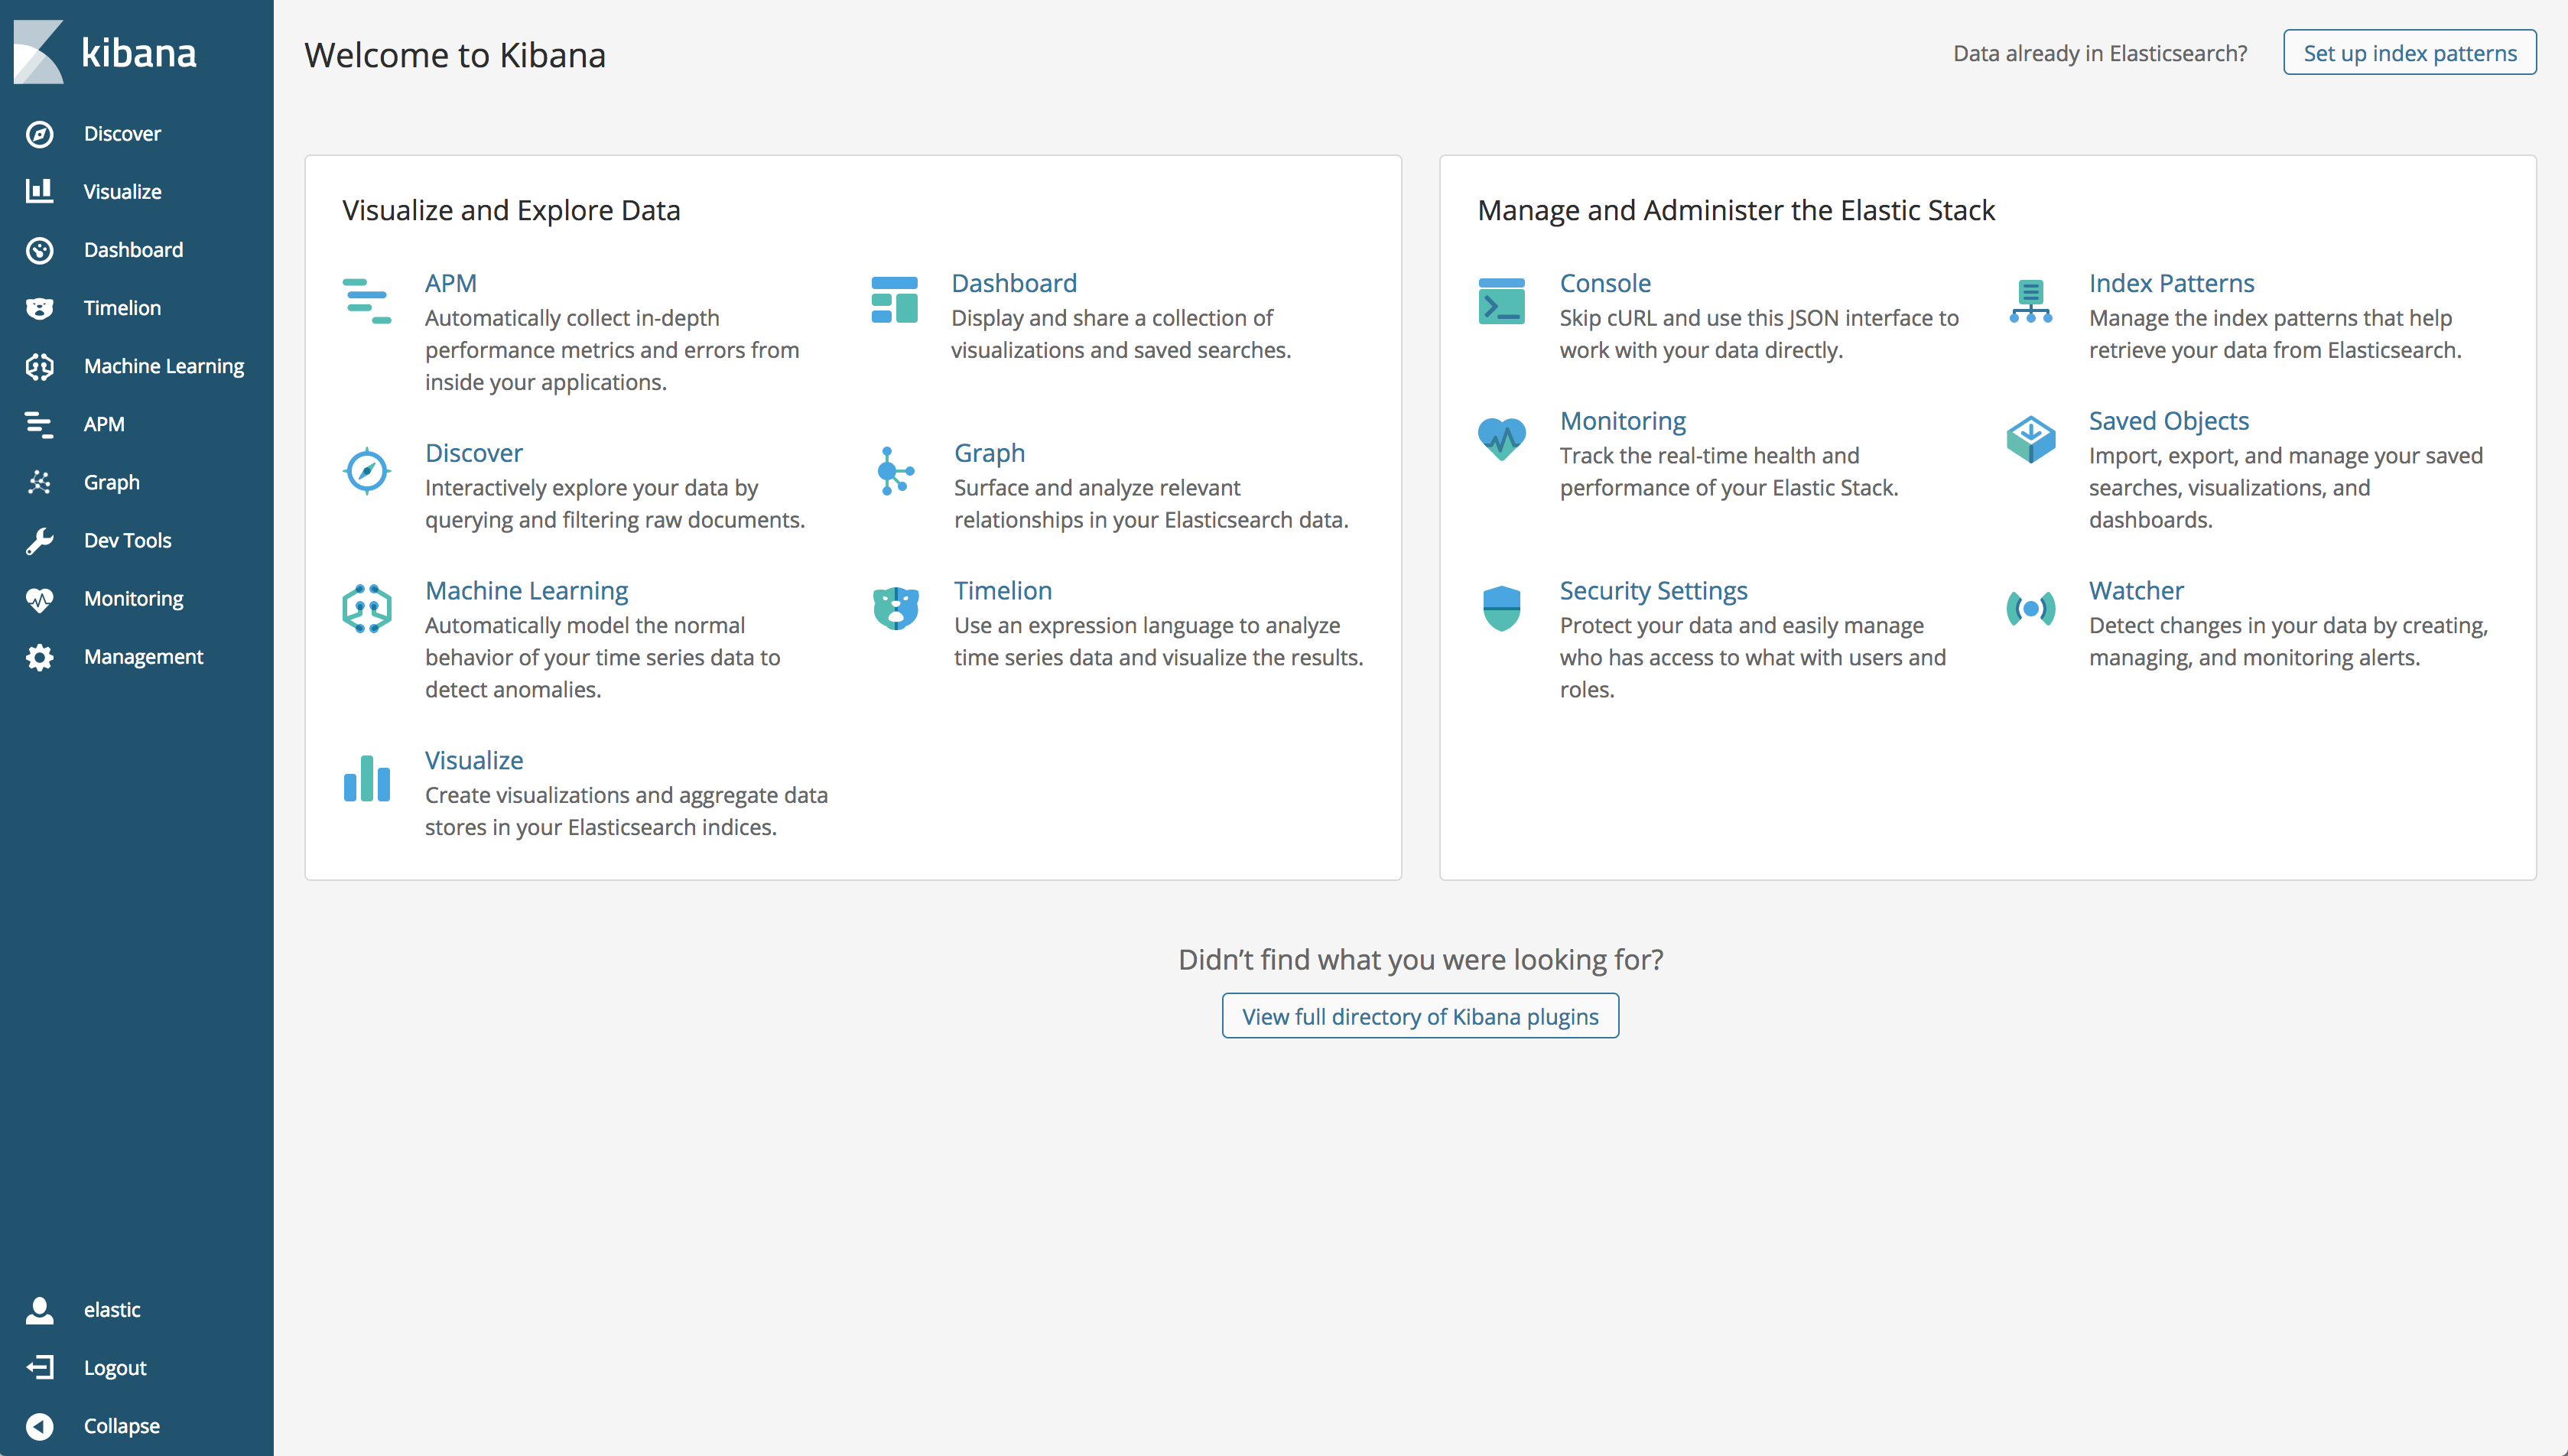Image resolution: width=2568 pixels, height=1456 pixels.
Task: Click the Graph card nodes icon
Action: click(x=895, y=471)
